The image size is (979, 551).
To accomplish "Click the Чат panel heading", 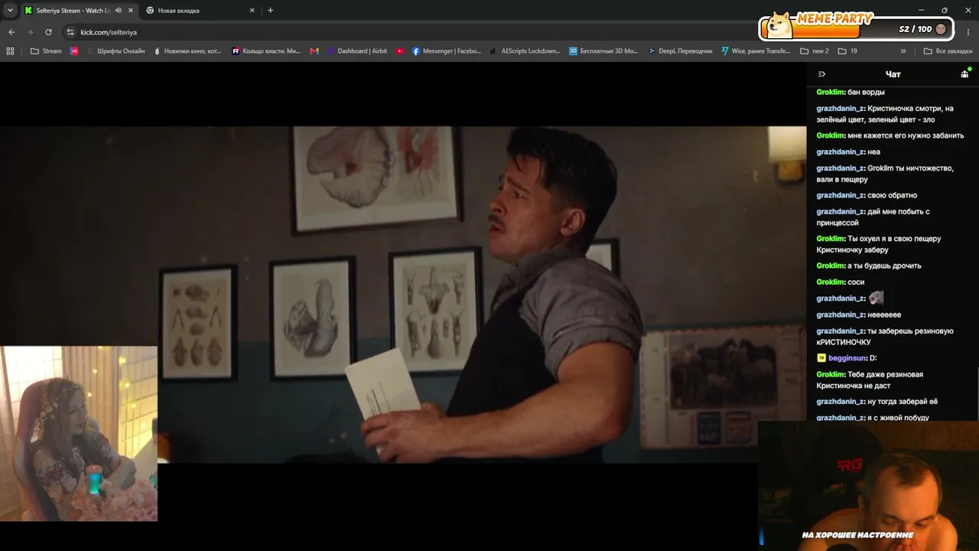I will (x=893, y=74).
